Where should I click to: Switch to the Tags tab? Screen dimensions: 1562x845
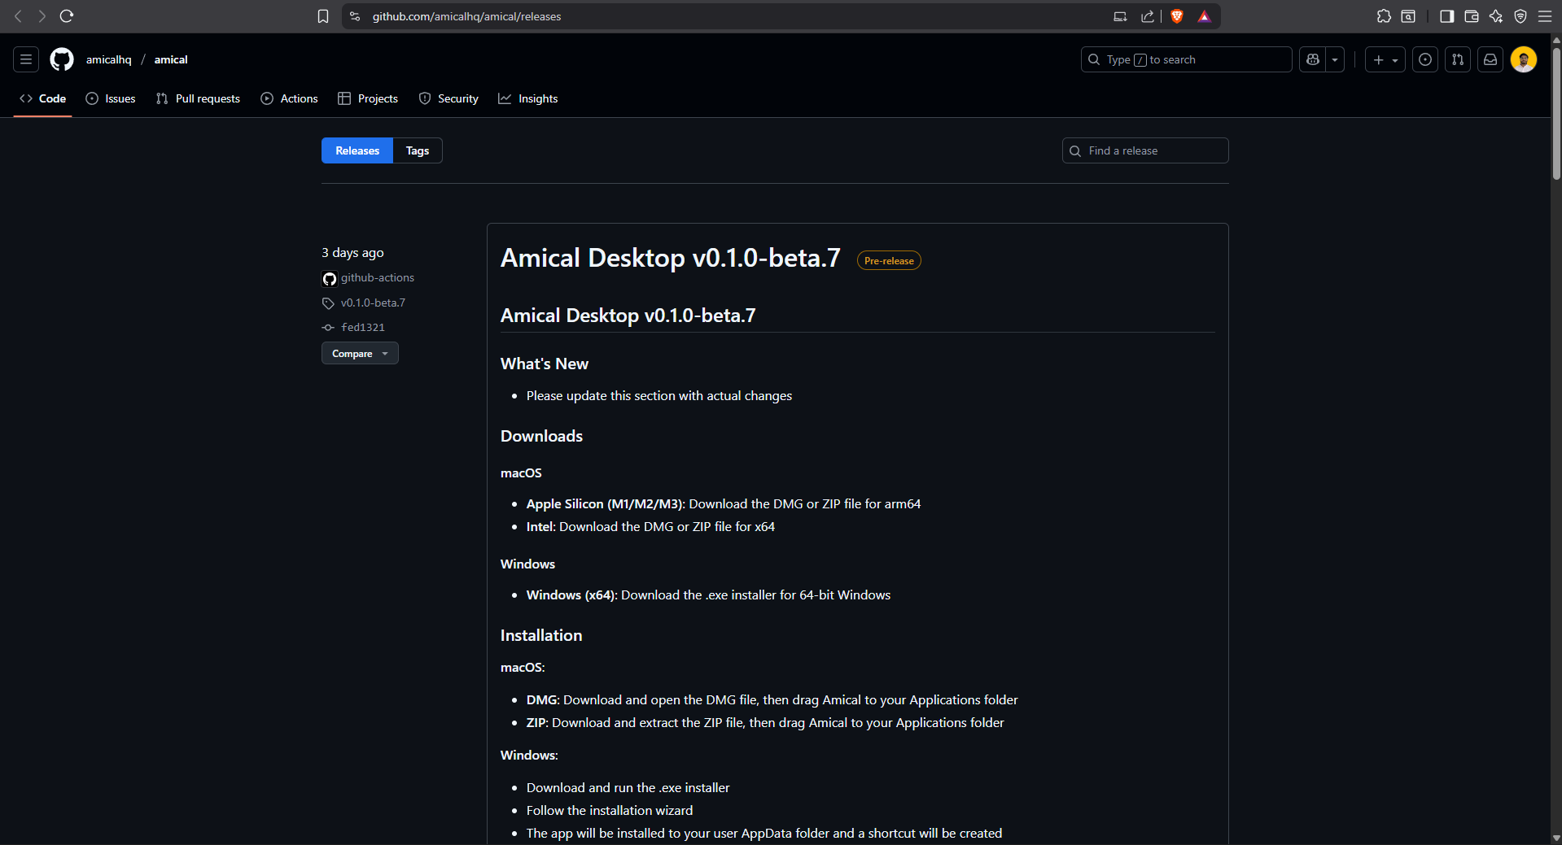416,150
